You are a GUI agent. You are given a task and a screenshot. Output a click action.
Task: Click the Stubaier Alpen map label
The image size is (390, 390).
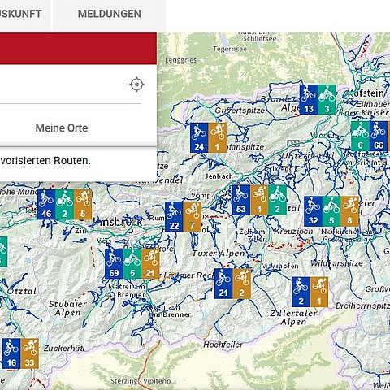click(67, 309)
